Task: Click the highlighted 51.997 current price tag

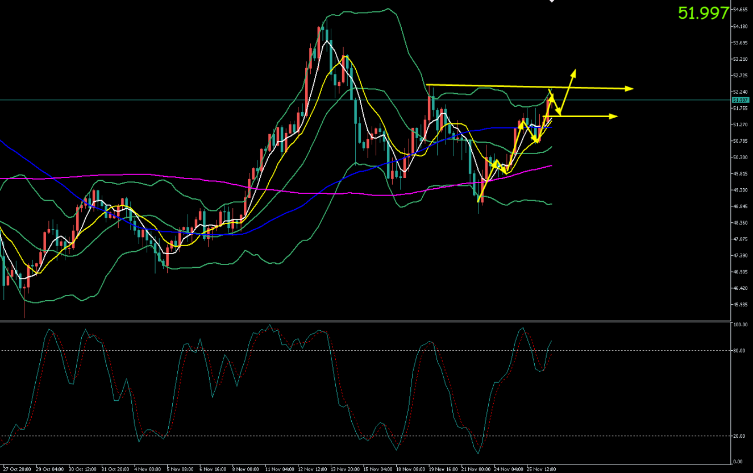Action: coord(739,100)
